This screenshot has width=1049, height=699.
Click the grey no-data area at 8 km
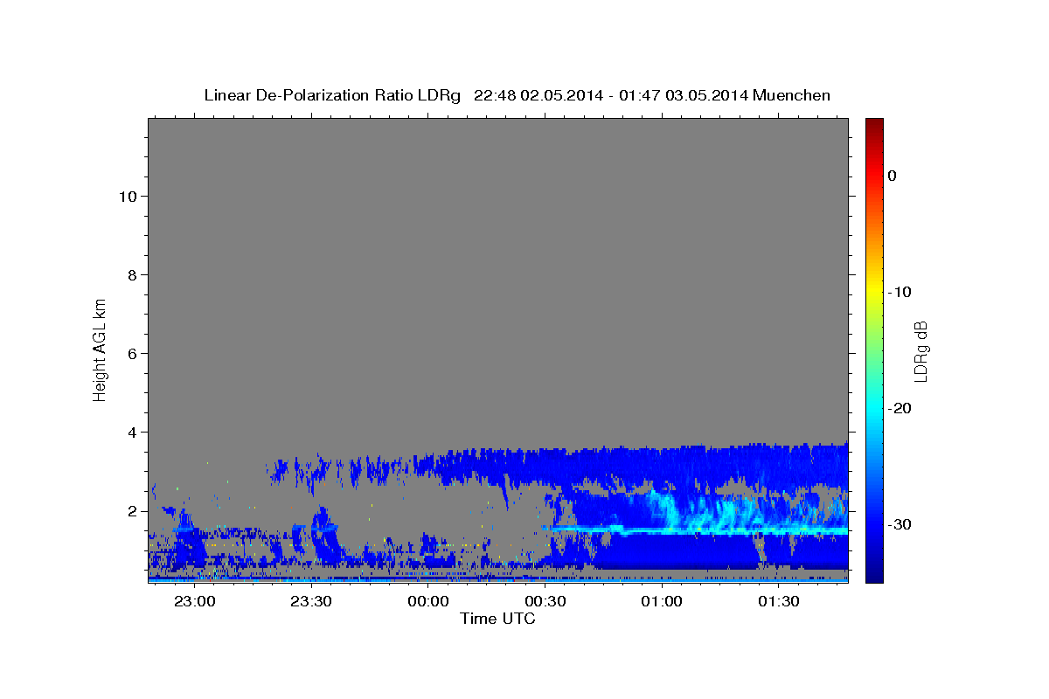[498, 274]
